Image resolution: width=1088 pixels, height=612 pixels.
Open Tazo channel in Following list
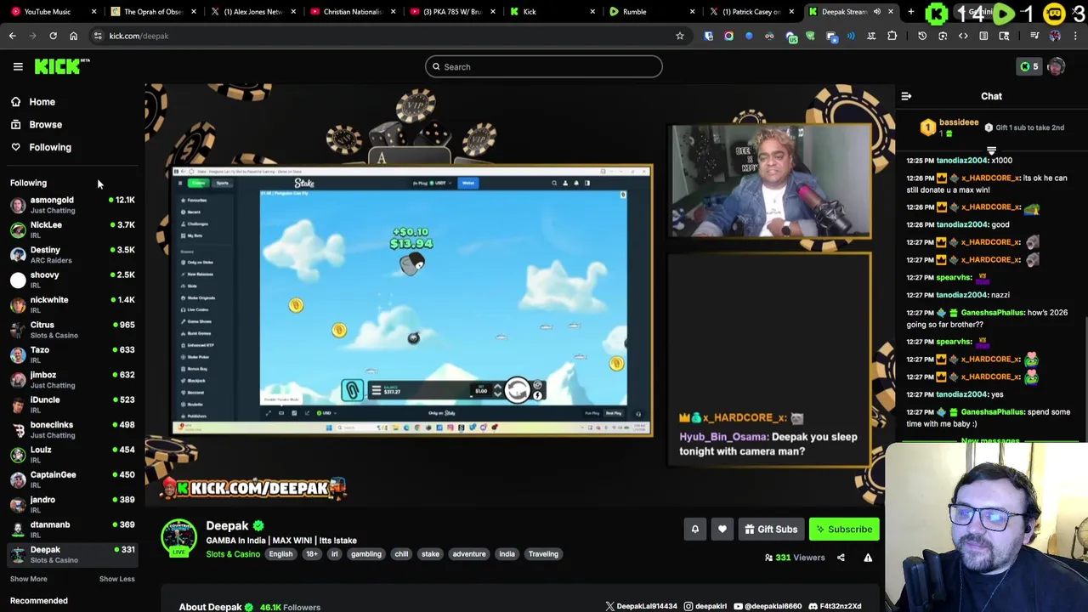[x=72, y=354]
